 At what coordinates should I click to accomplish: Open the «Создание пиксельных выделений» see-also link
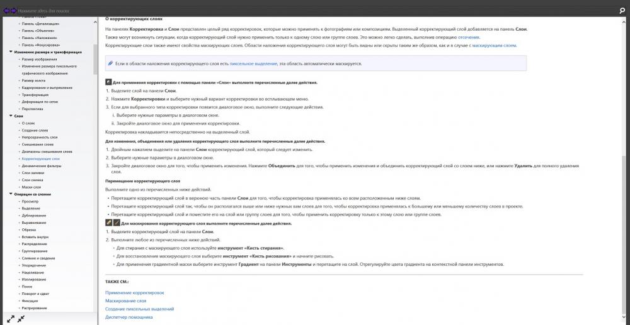(139, 309)
